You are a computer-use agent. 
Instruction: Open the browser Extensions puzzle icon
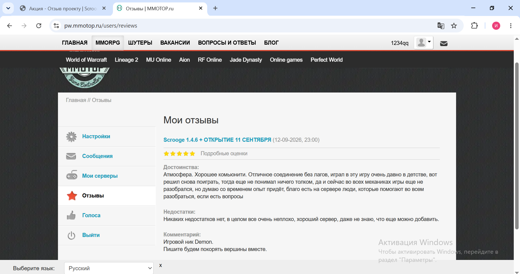474,26
